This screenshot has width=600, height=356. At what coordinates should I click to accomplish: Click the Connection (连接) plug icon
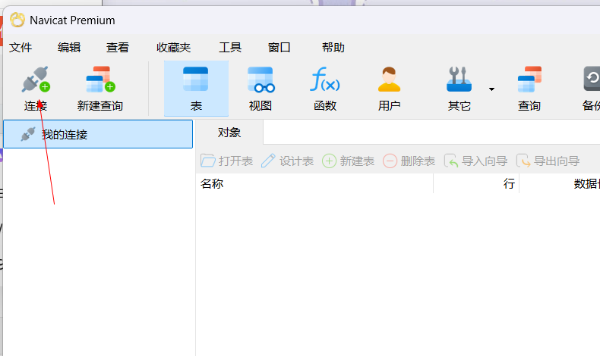point(36,80)
